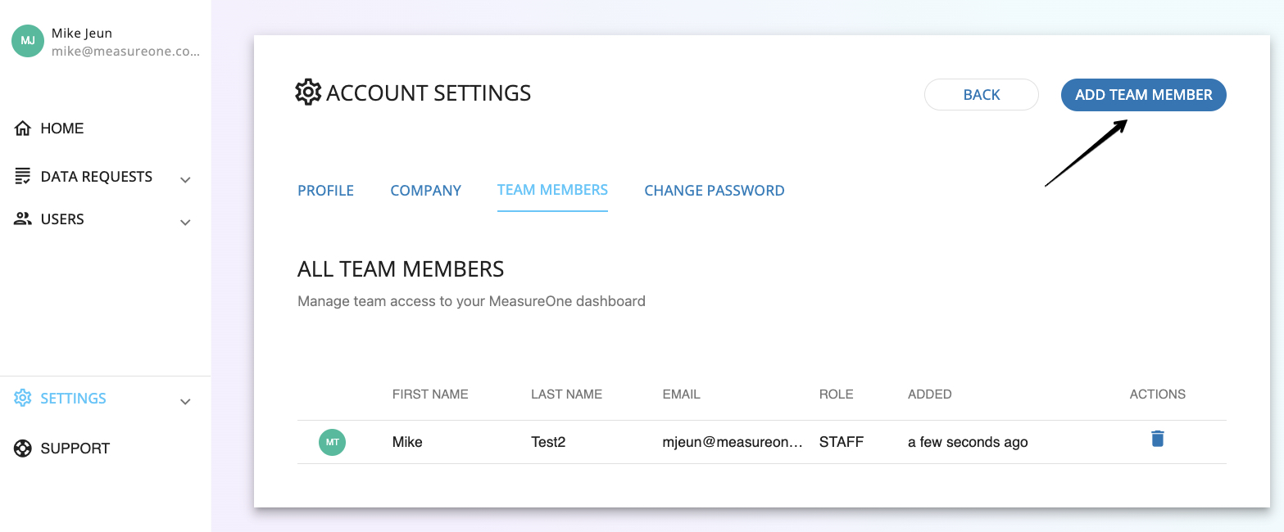Click the Back button
This screenshot has width=1284, height=532.
pos(982,95)
